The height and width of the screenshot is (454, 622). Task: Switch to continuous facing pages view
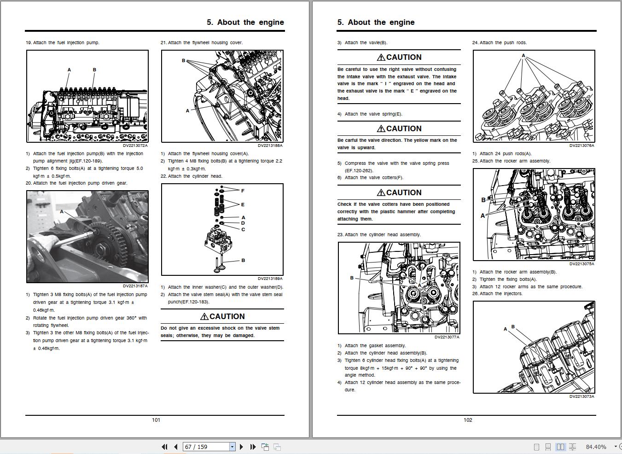572,447
